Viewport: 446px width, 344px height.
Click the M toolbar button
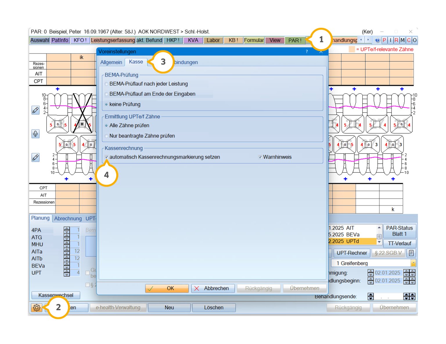coord(402,40)
